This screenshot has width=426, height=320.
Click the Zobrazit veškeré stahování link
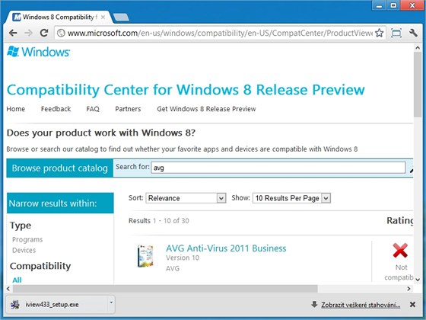point(361,305)
